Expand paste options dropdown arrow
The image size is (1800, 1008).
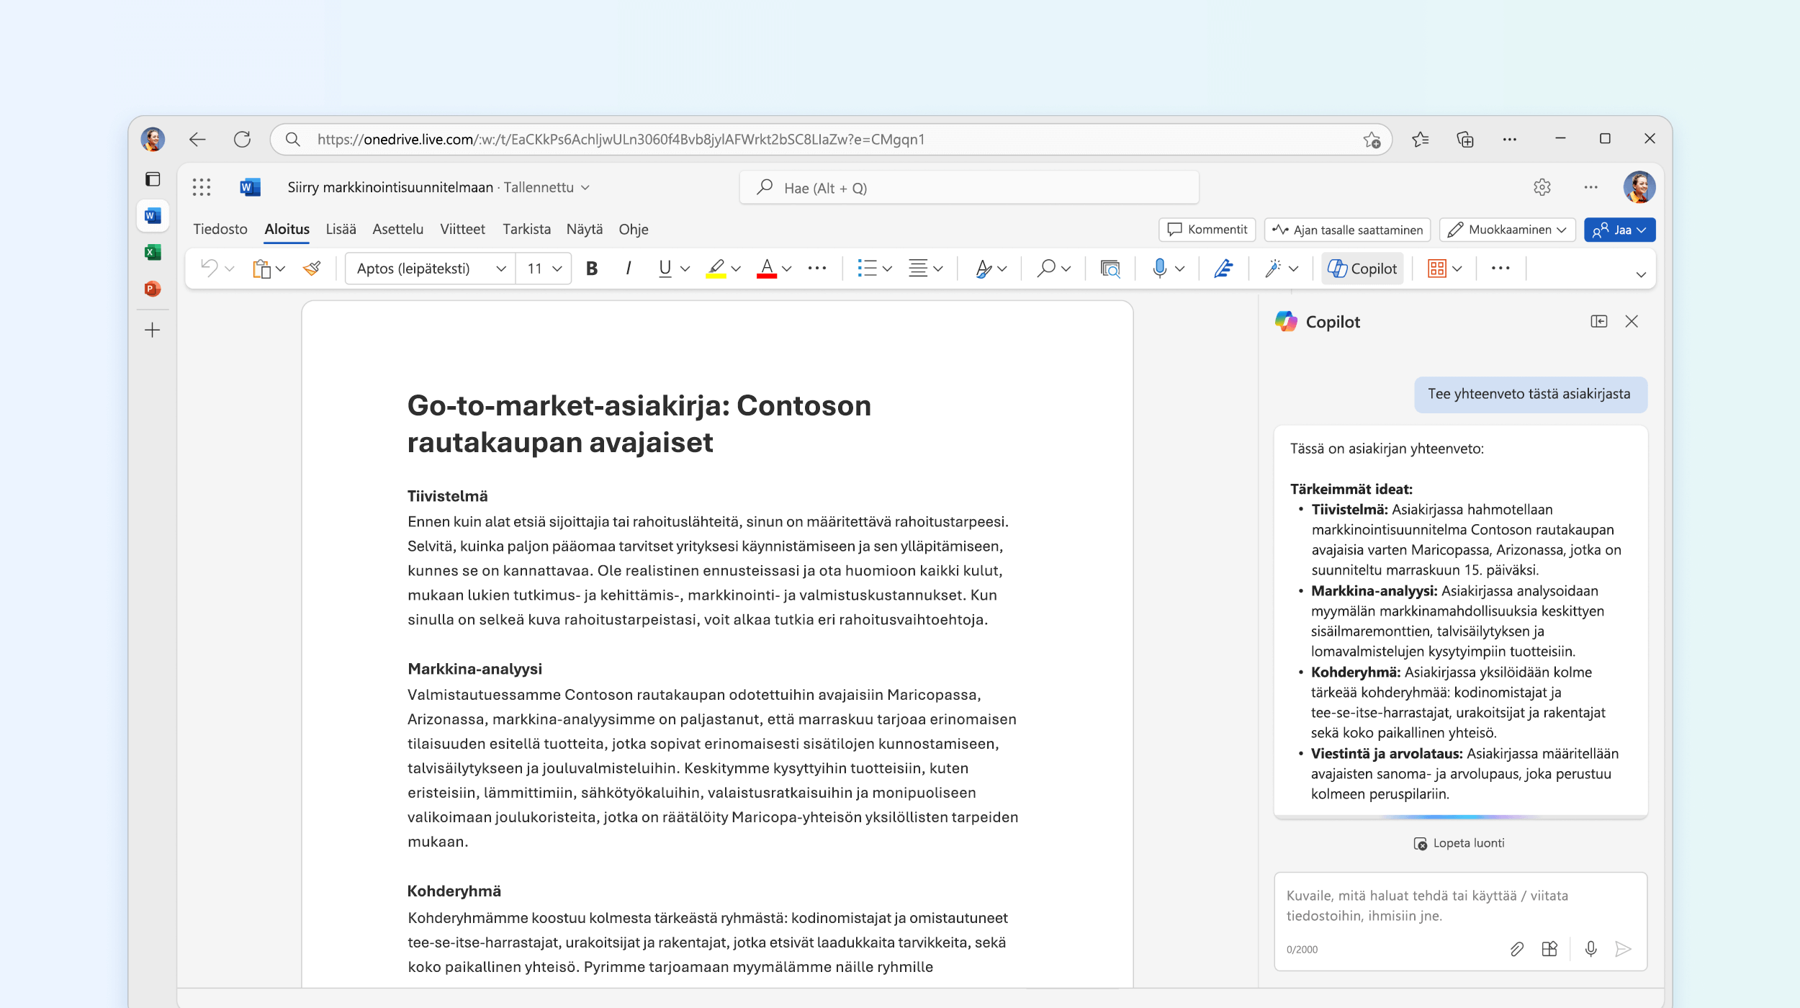(281, 269)
